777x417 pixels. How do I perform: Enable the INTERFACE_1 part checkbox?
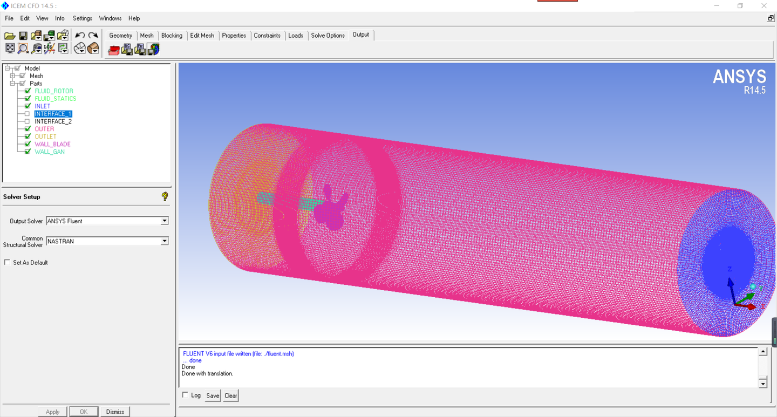point(28,114)
